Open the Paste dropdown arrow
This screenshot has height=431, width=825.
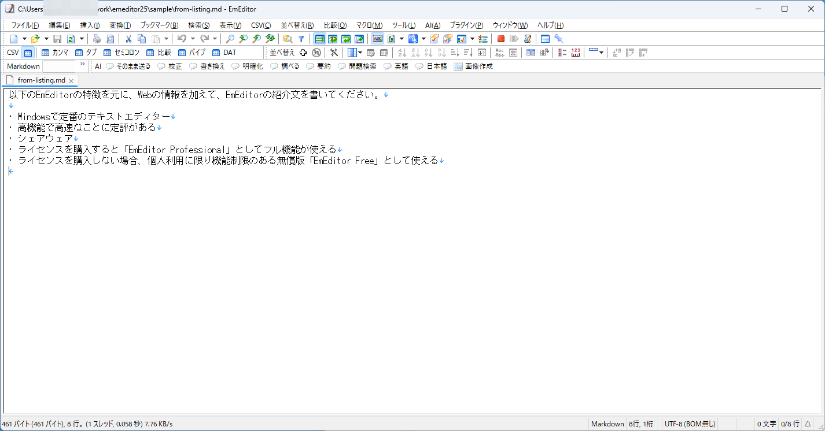coord(167,39)
